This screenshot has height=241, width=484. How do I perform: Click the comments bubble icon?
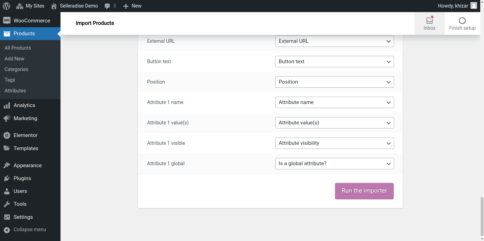[x=107, y=6]
